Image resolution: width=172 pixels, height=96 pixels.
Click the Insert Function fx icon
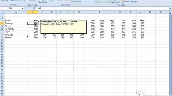(34, 8)
